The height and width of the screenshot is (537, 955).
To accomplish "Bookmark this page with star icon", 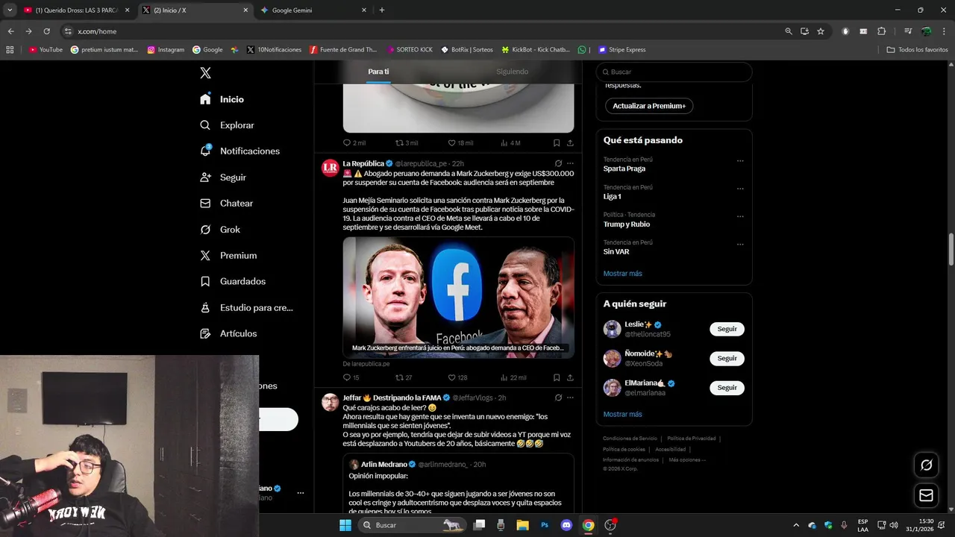I will click(x=821, y=31).
